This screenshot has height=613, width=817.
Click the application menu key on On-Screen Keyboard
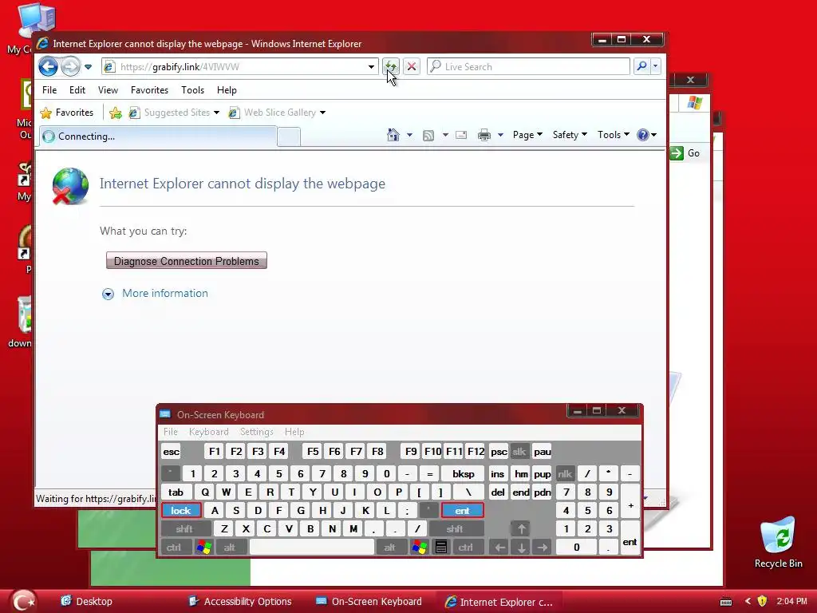[x=440, y=548]
